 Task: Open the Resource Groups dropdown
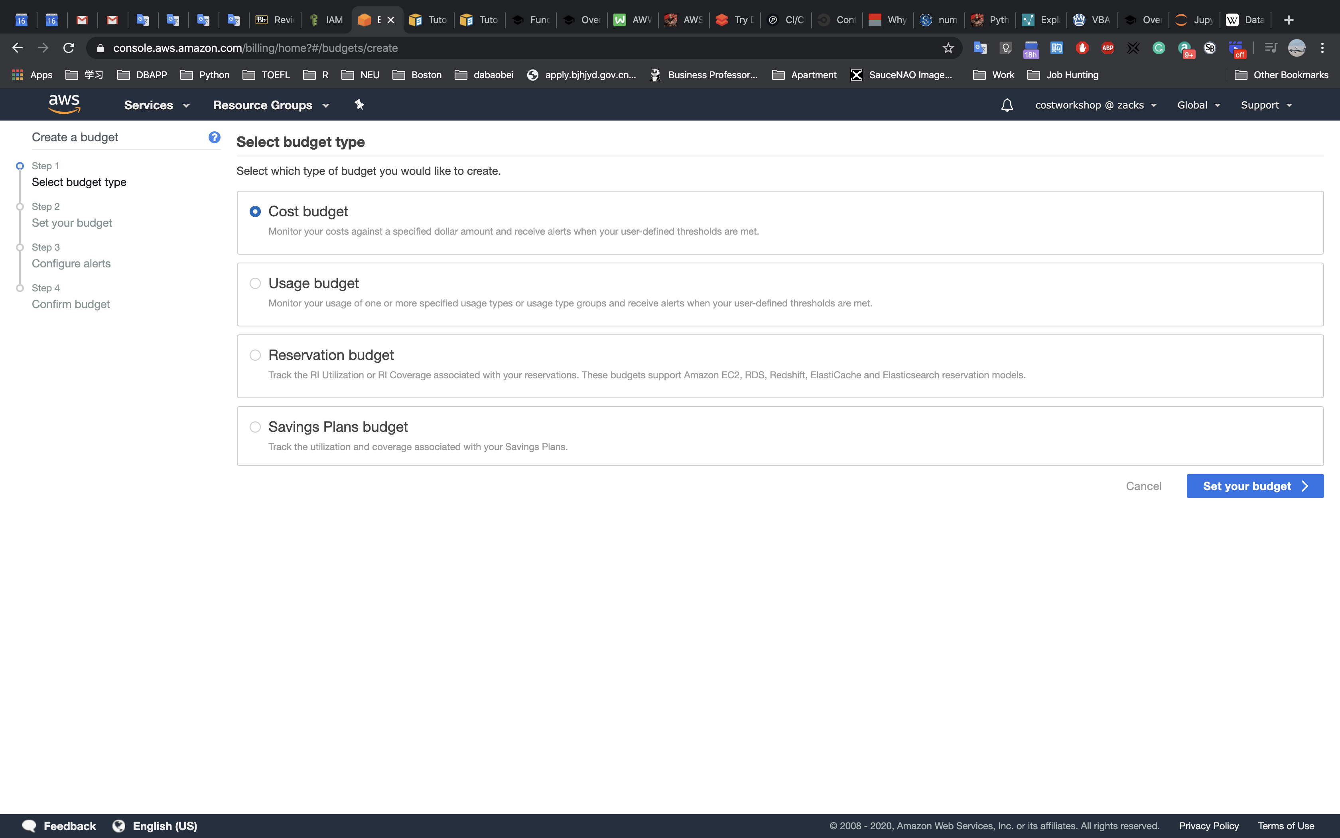point(271,105)
